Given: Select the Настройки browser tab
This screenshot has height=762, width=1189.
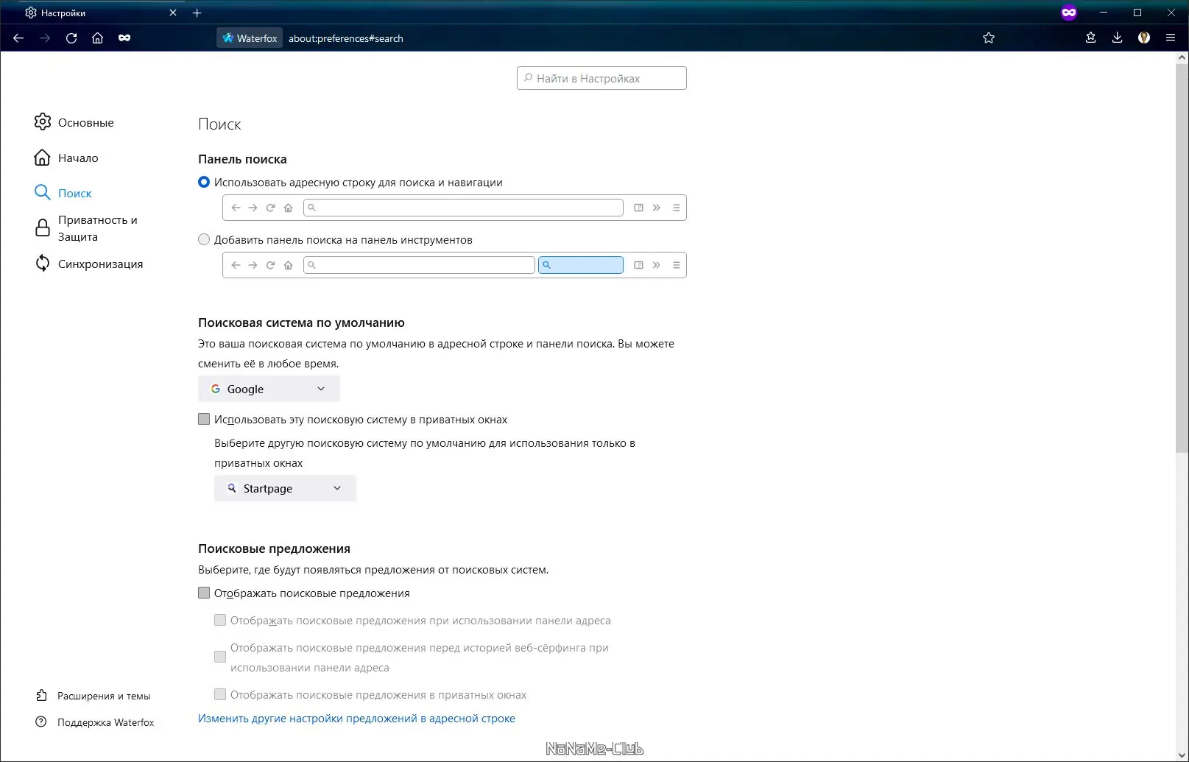Looking at the screenshot, I should [x=102, y=13].
